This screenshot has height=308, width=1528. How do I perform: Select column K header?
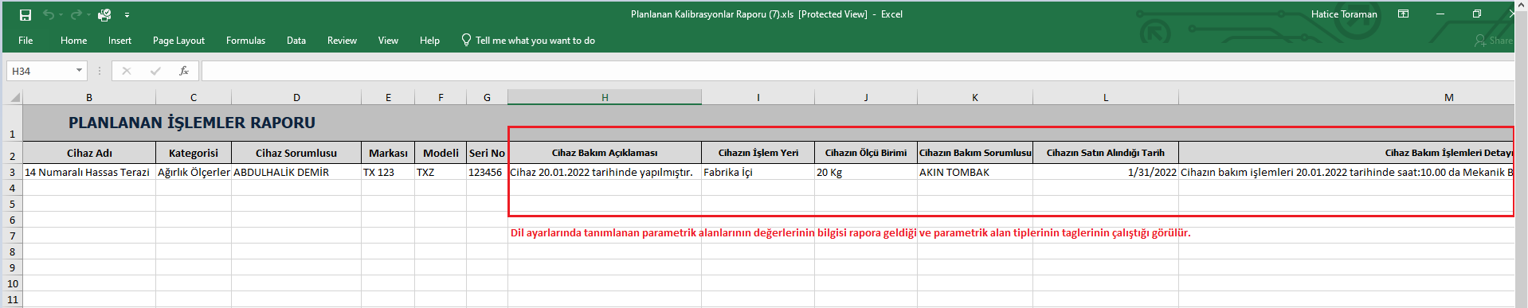(975, 98)
